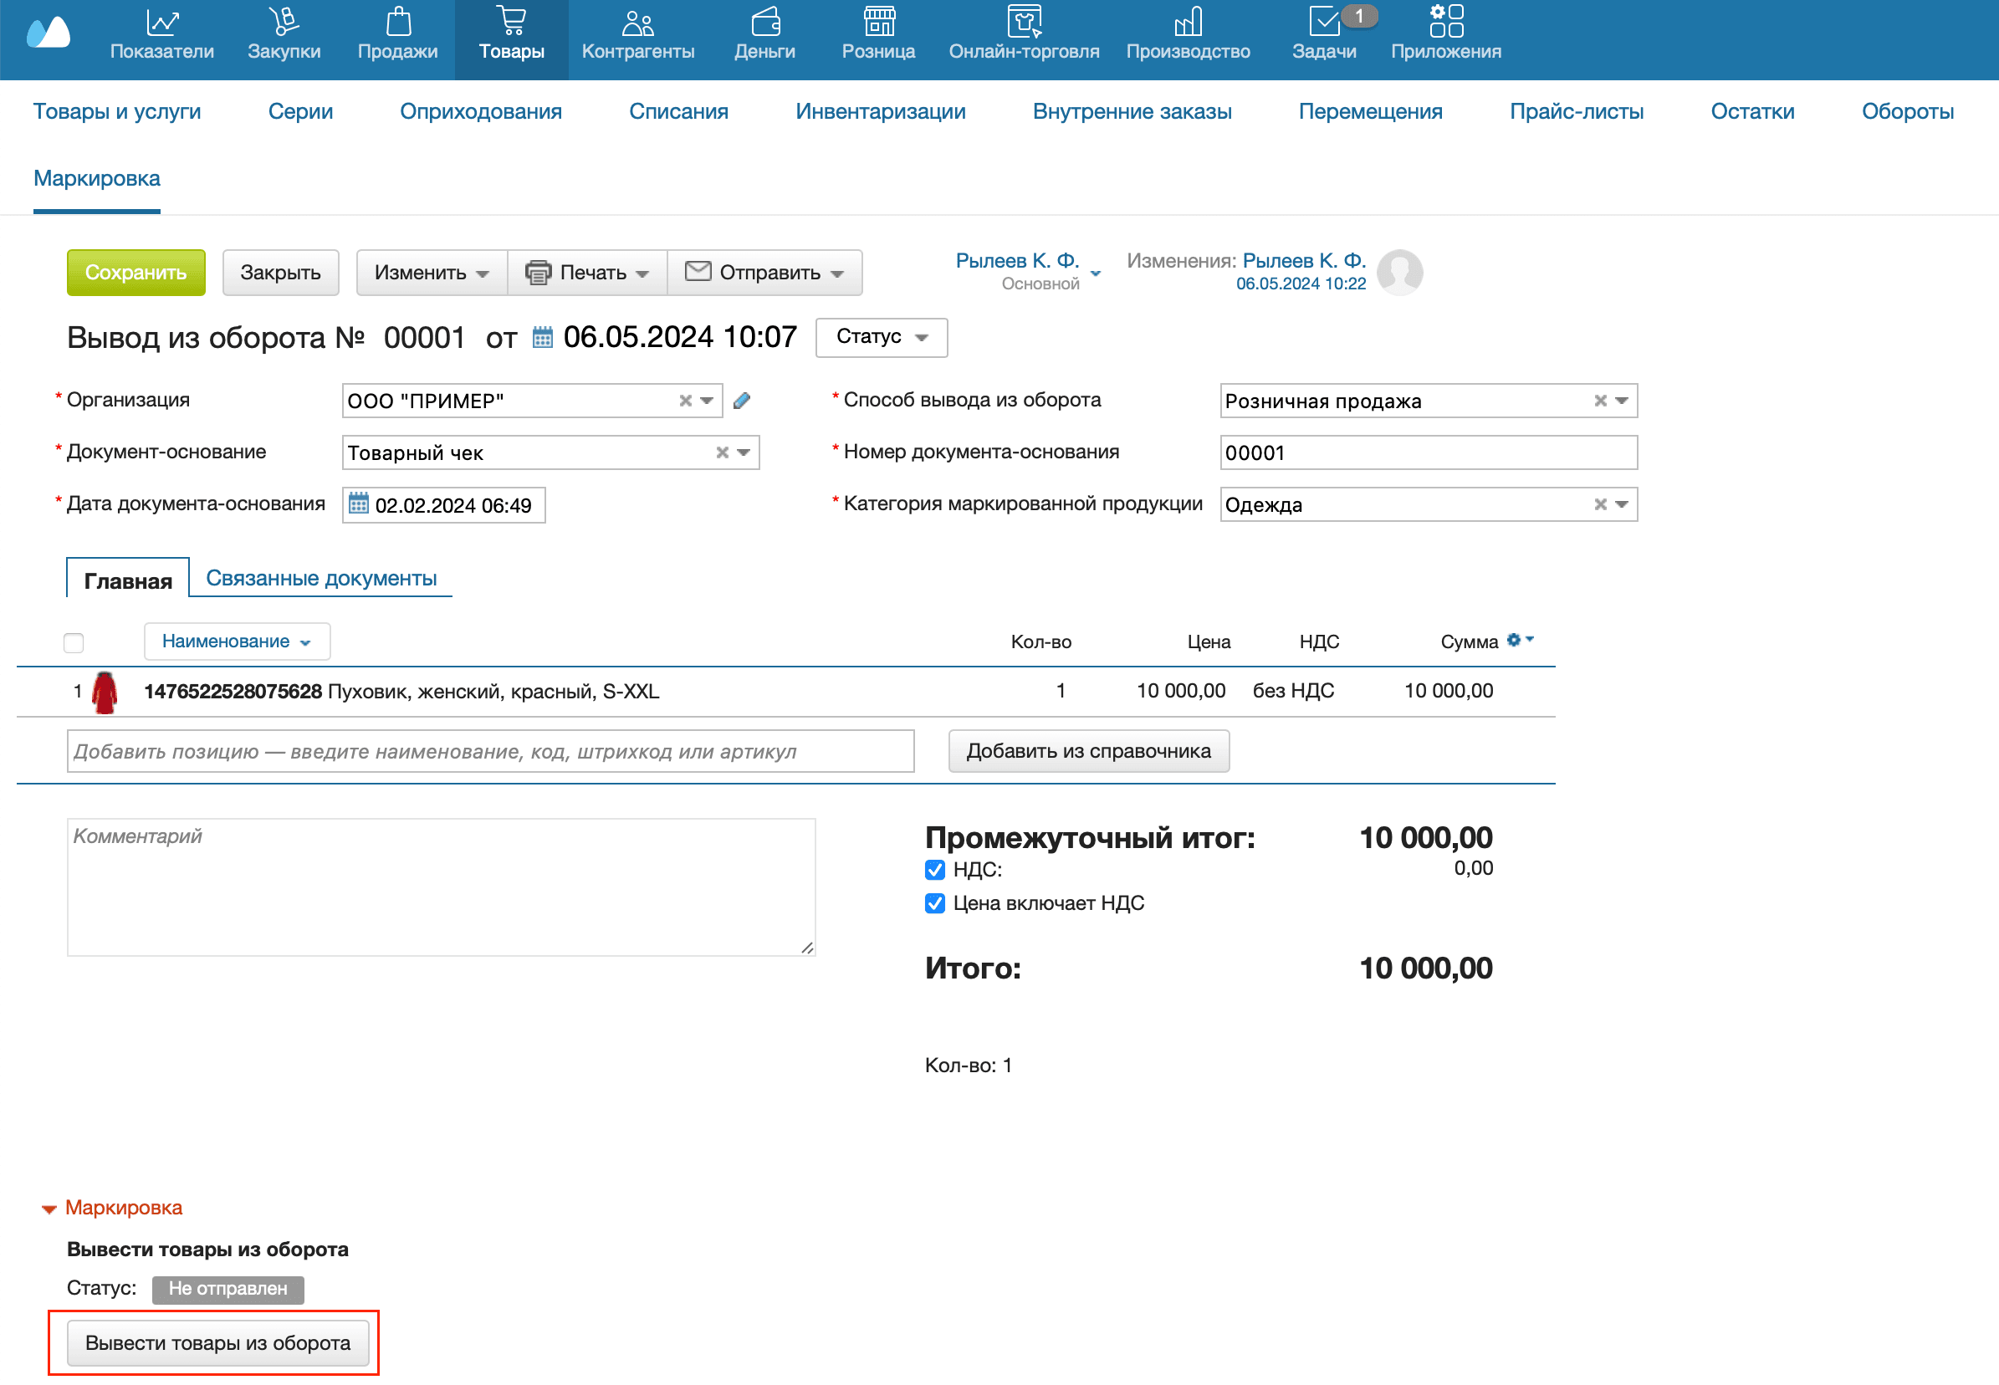1999x1385 pixels.
Task: Switch to Связанные документы tab
Action: [x=321, y=578]
